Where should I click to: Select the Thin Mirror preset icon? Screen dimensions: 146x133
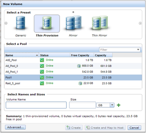coord(100,23)
